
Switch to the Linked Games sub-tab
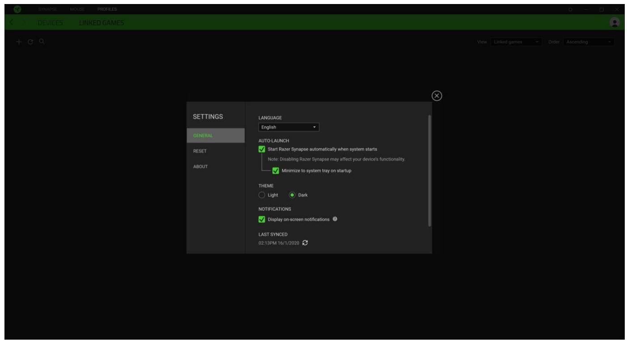(102, 23)
